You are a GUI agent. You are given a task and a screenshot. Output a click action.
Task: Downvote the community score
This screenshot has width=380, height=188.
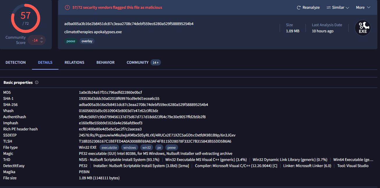point(42,42)
